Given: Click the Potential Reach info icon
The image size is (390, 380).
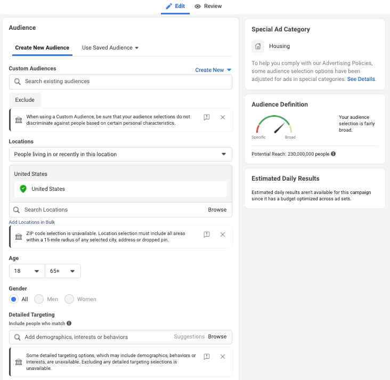Looking at the screenshot, I should [x=334, y=154].
